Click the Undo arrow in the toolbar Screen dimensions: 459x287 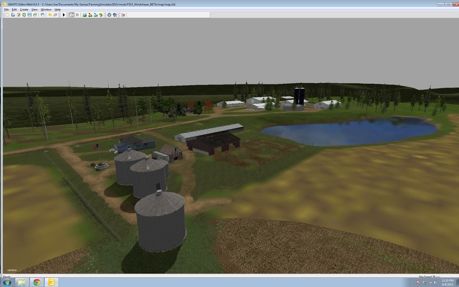49,14
